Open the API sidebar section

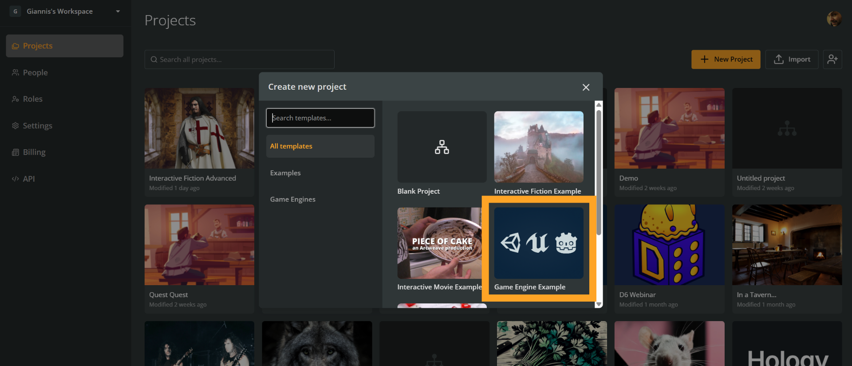tap(65, 179)
